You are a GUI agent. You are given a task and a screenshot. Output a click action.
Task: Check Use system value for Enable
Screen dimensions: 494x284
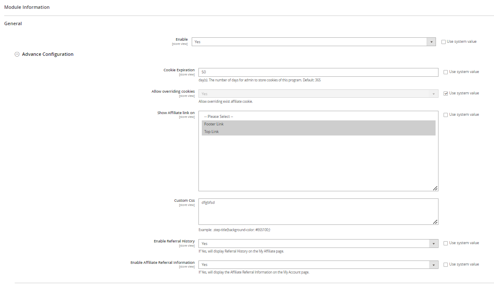click(x=444, y=42)
